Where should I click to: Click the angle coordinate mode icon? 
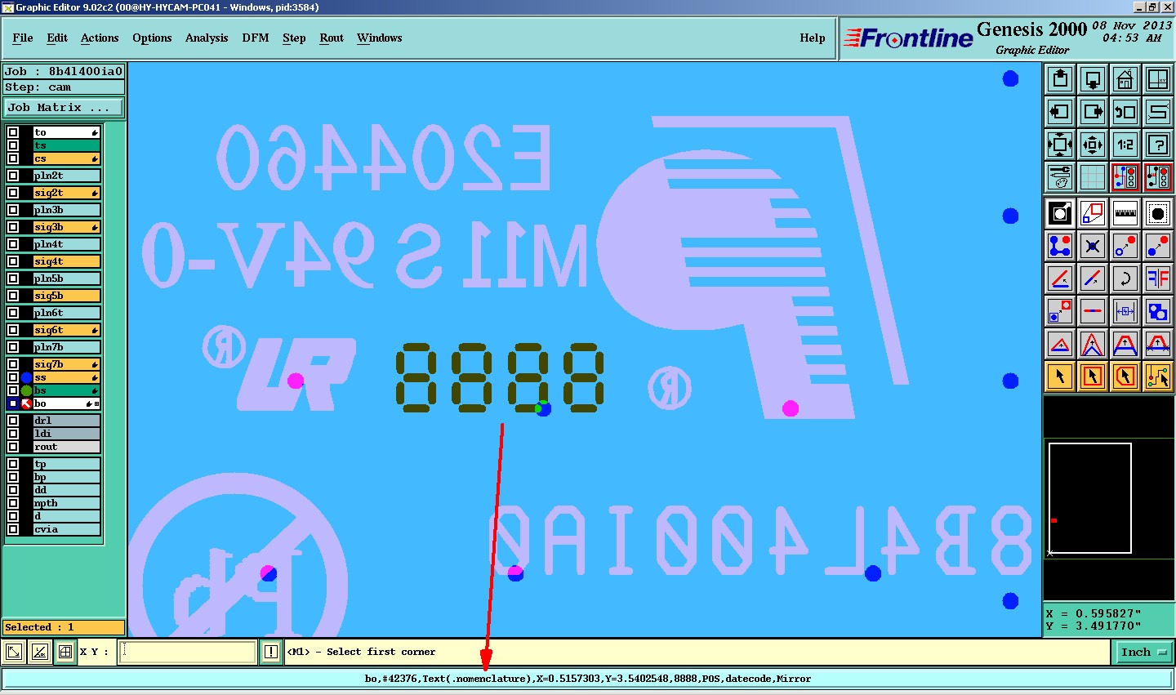point(39,652)
